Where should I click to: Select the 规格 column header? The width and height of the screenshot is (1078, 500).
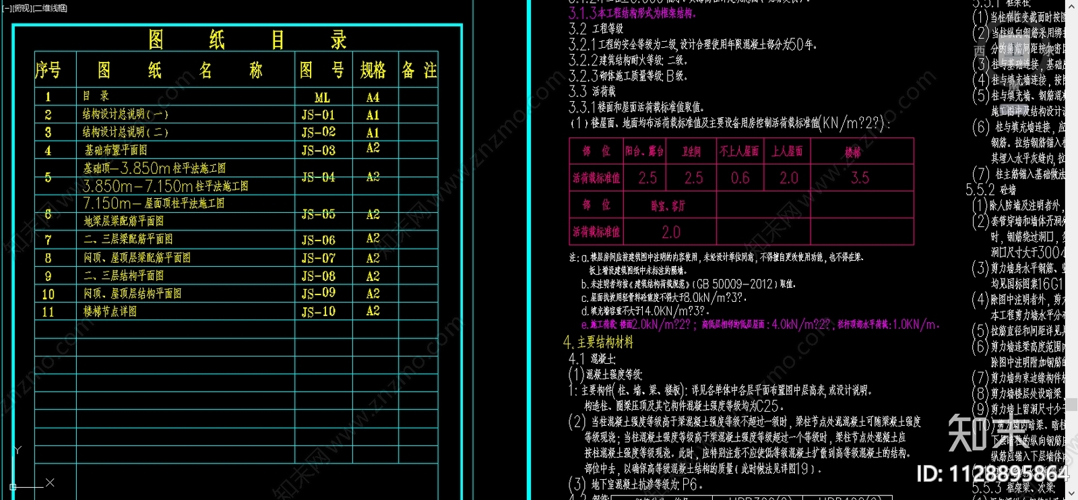pyautogui.click(x=373, y=70)
